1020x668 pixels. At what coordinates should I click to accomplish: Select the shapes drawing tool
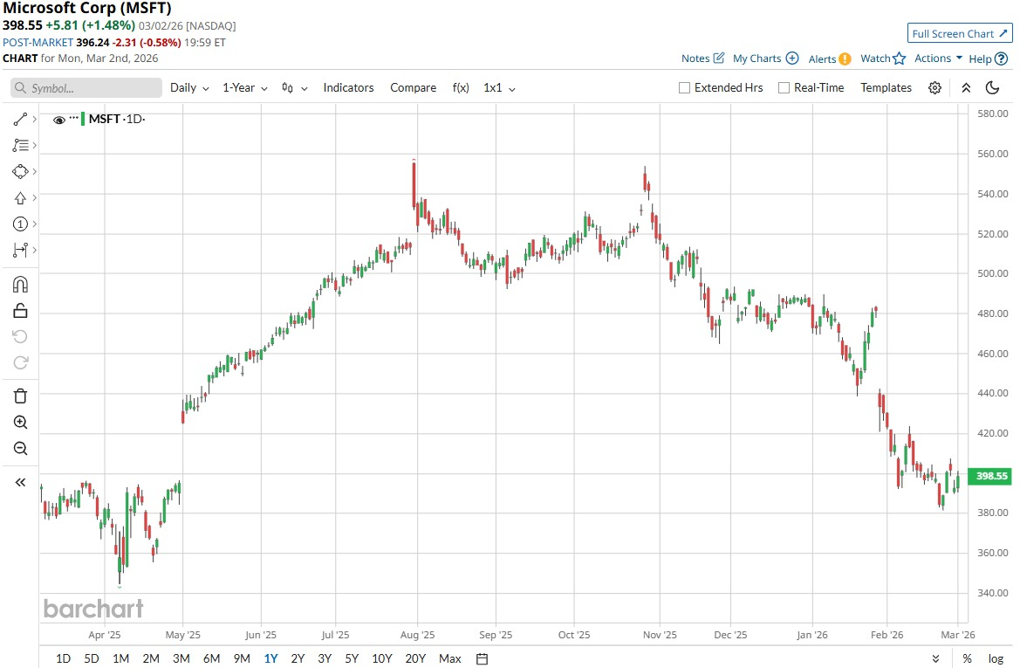(x=20, y=171)
